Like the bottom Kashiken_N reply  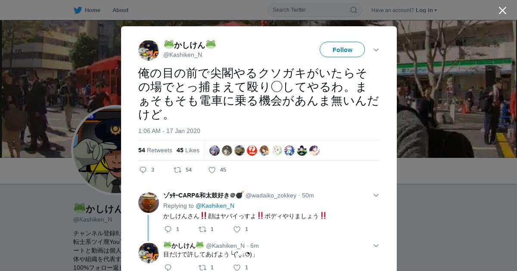(x=237, y=268)
